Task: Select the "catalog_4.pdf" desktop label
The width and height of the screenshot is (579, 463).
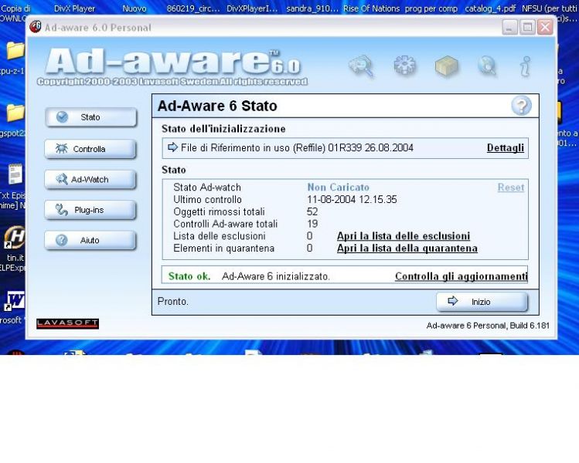Action: click(x=490, y=8)
